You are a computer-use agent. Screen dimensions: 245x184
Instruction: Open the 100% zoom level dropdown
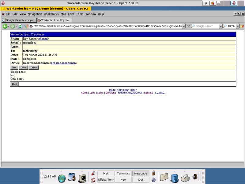[238, 26]
